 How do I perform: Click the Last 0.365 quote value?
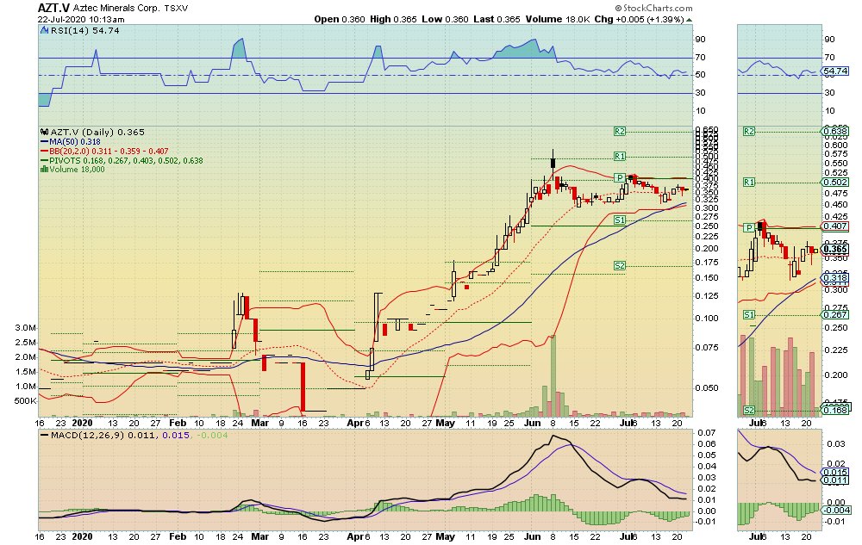tap(497, 19)
